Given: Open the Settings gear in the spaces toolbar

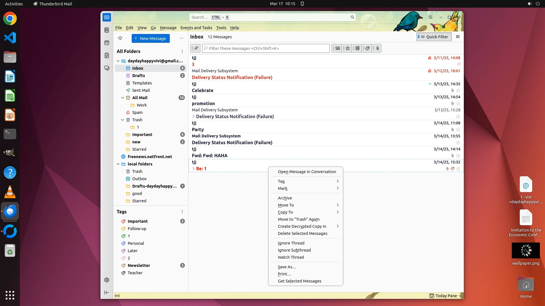Looking at the screenshot, I should (107, 280).
